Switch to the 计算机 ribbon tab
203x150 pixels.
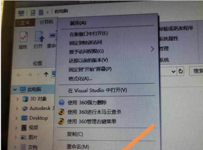coord(47,22)
